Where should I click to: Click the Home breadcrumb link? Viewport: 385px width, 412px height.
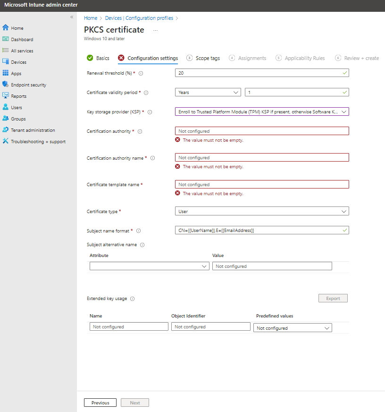click(91, 18)
